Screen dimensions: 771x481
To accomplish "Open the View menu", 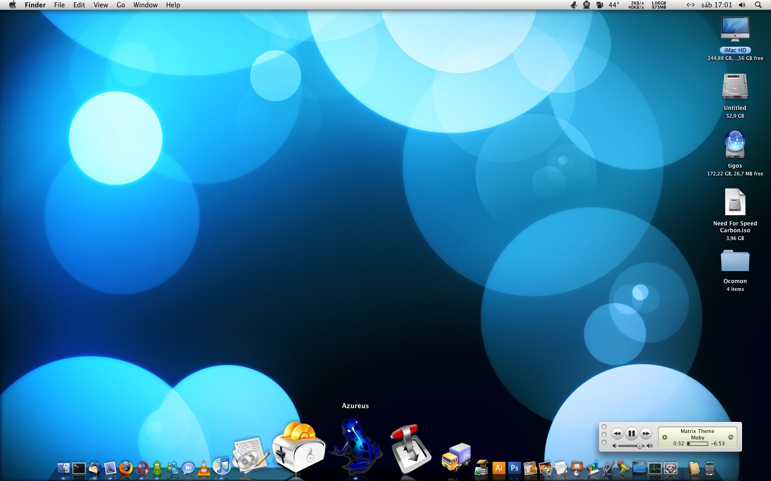I will pos(101,5).
